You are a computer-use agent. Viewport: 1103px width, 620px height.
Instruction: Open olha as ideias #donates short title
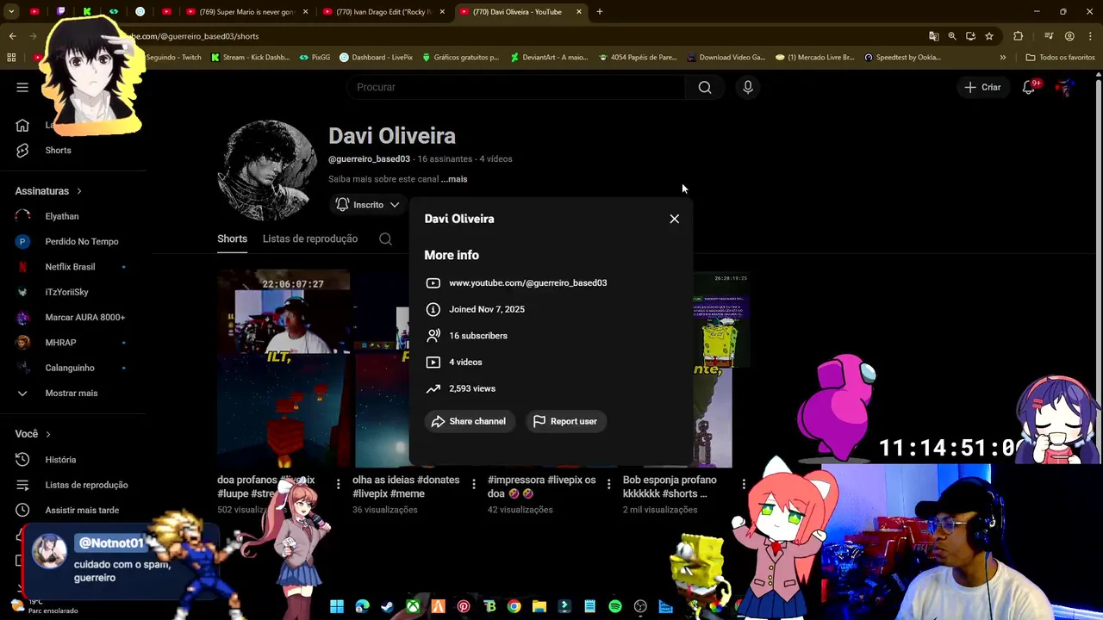(x=406, y=487)
